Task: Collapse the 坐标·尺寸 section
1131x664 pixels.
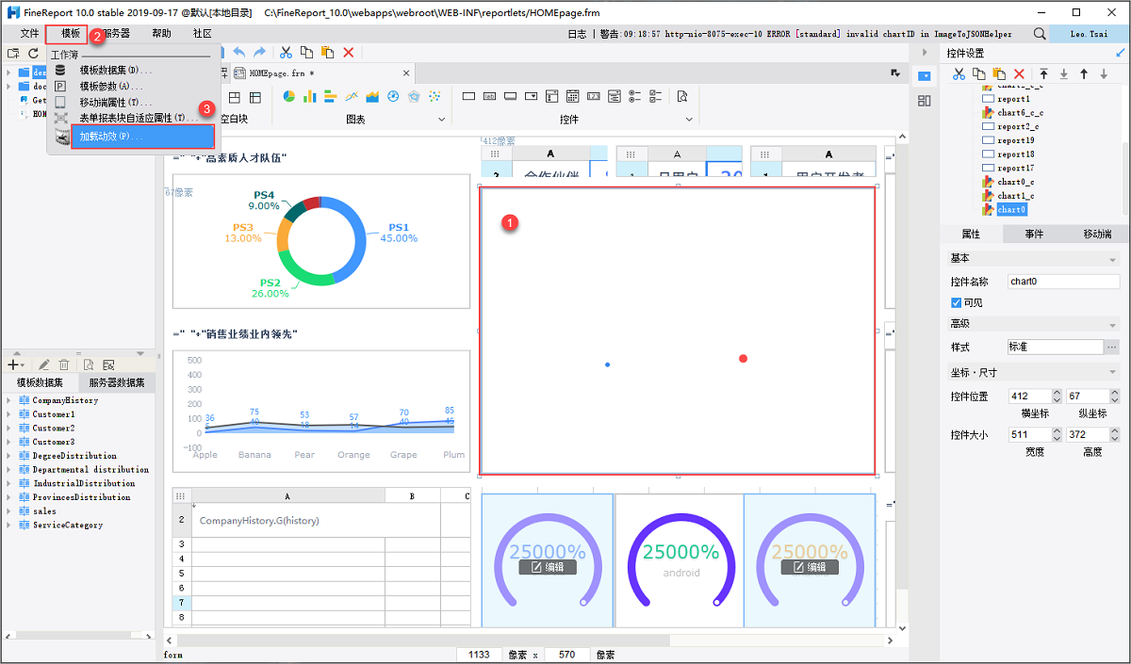Action: (1113, 372)
